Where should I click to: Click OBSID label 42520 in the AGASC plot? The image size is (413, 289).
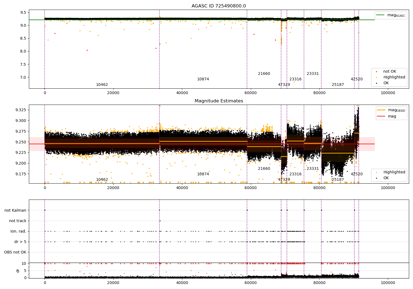pyautogui.click(x=357, y=79)
